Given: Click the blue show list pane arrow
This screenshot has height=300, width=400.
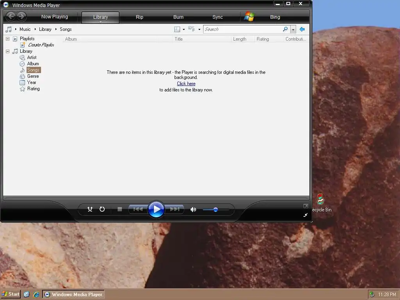Looking at the screenshot, I should click(302, 29).
